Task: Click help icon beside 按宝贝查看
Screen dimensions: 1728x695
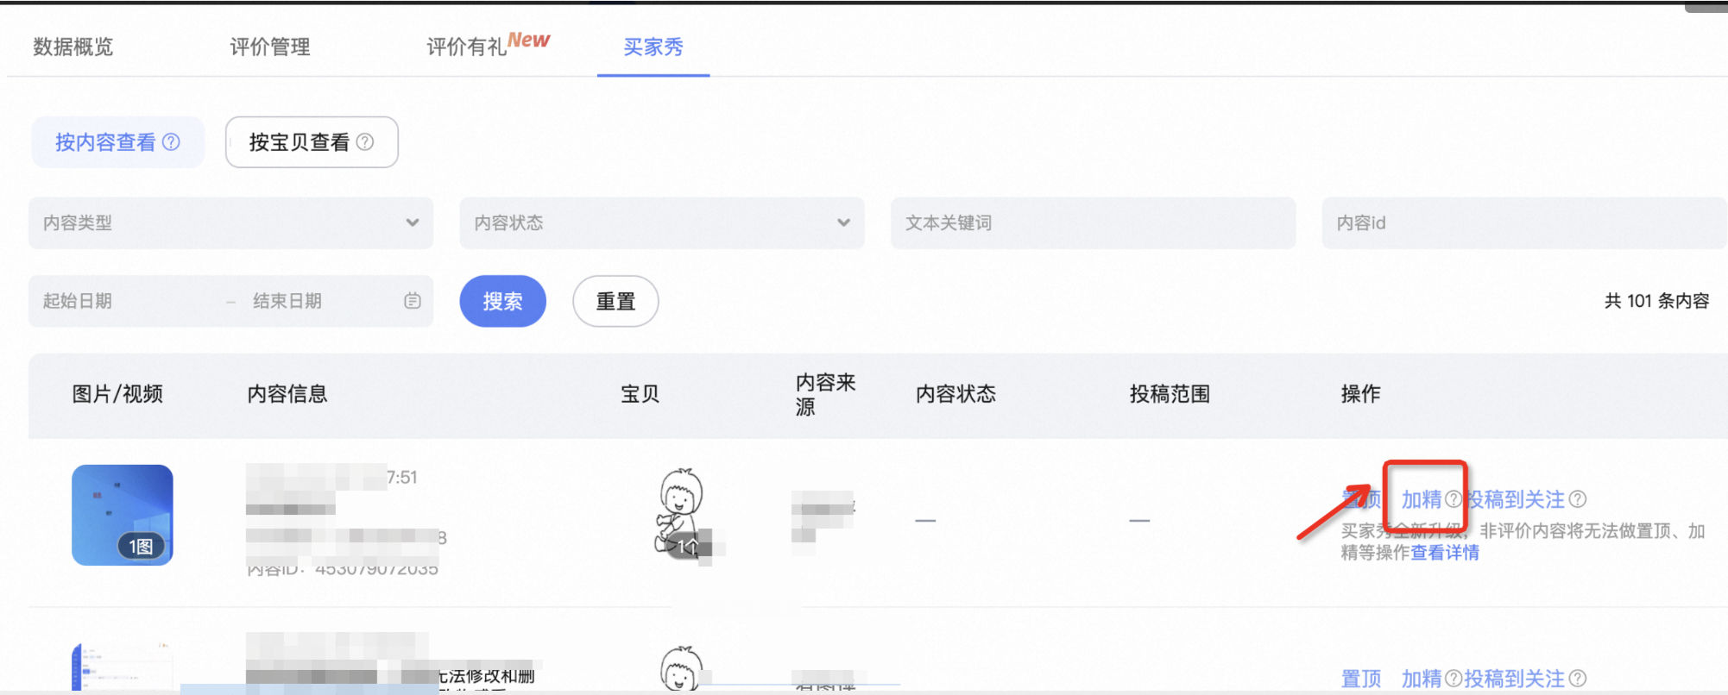Action: (x=365, y=142)
